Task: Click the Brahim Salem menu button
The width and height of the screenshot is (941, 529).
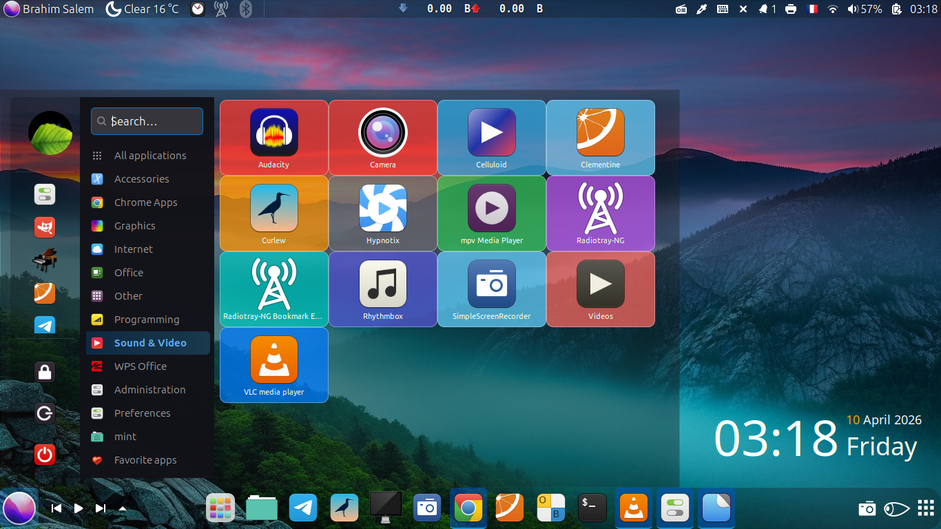Action: (49, 9)
